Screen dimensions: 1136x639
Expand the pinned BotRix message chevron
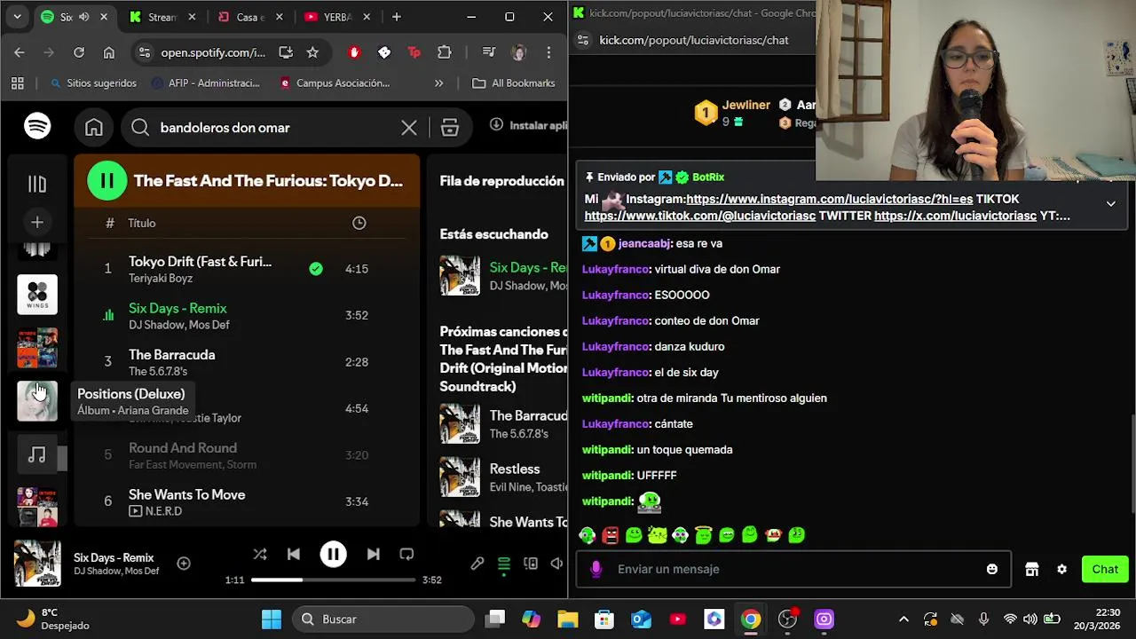1110,204
